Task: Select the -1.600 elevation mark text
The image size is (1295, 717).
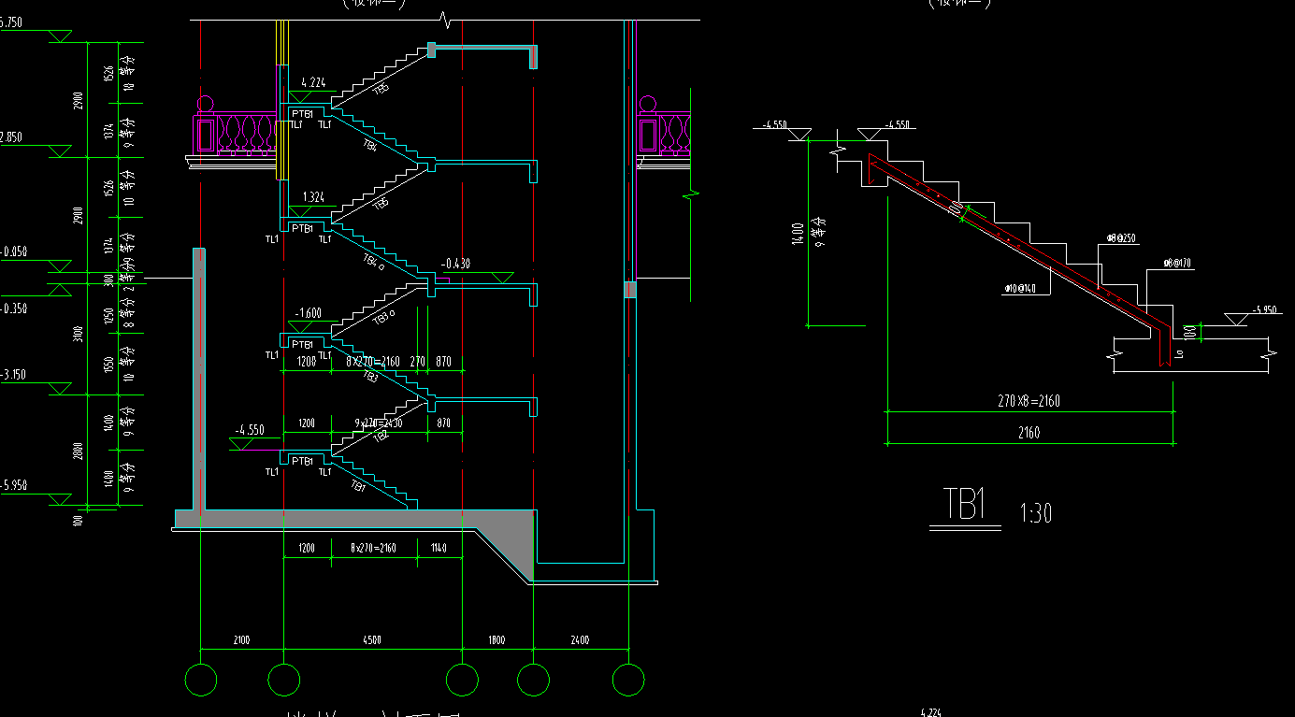Action: (309, 313)
